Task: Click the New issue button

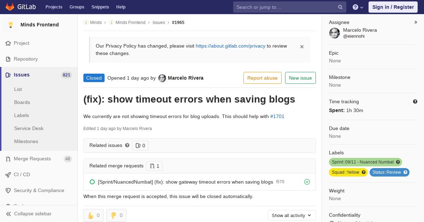Action: point(300,78)
